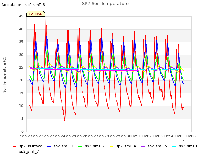Viewport: 211px width, 158px height.
Task: Toggle sp2_smT_1 series in legend
Action: coord(60,146)
